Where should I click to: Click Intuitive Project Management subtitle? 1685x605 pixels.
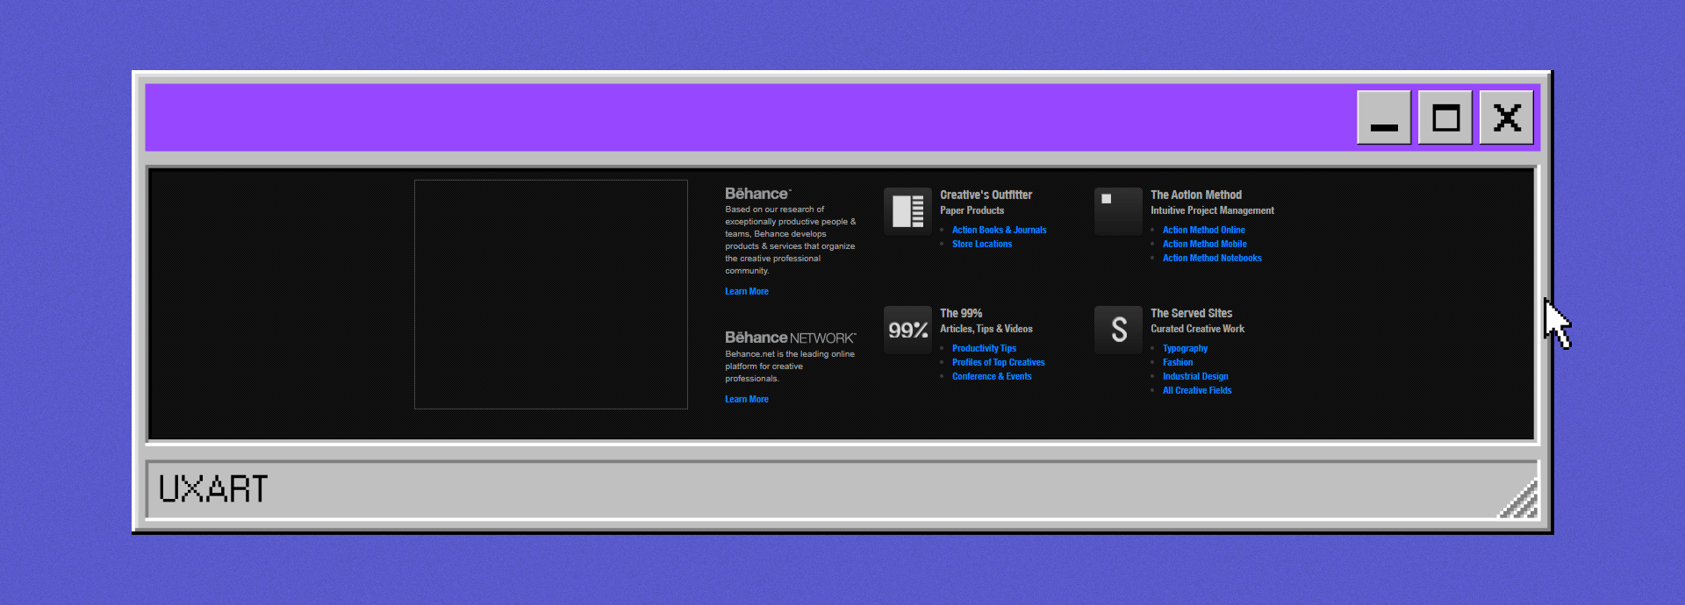coord(1212,210)
